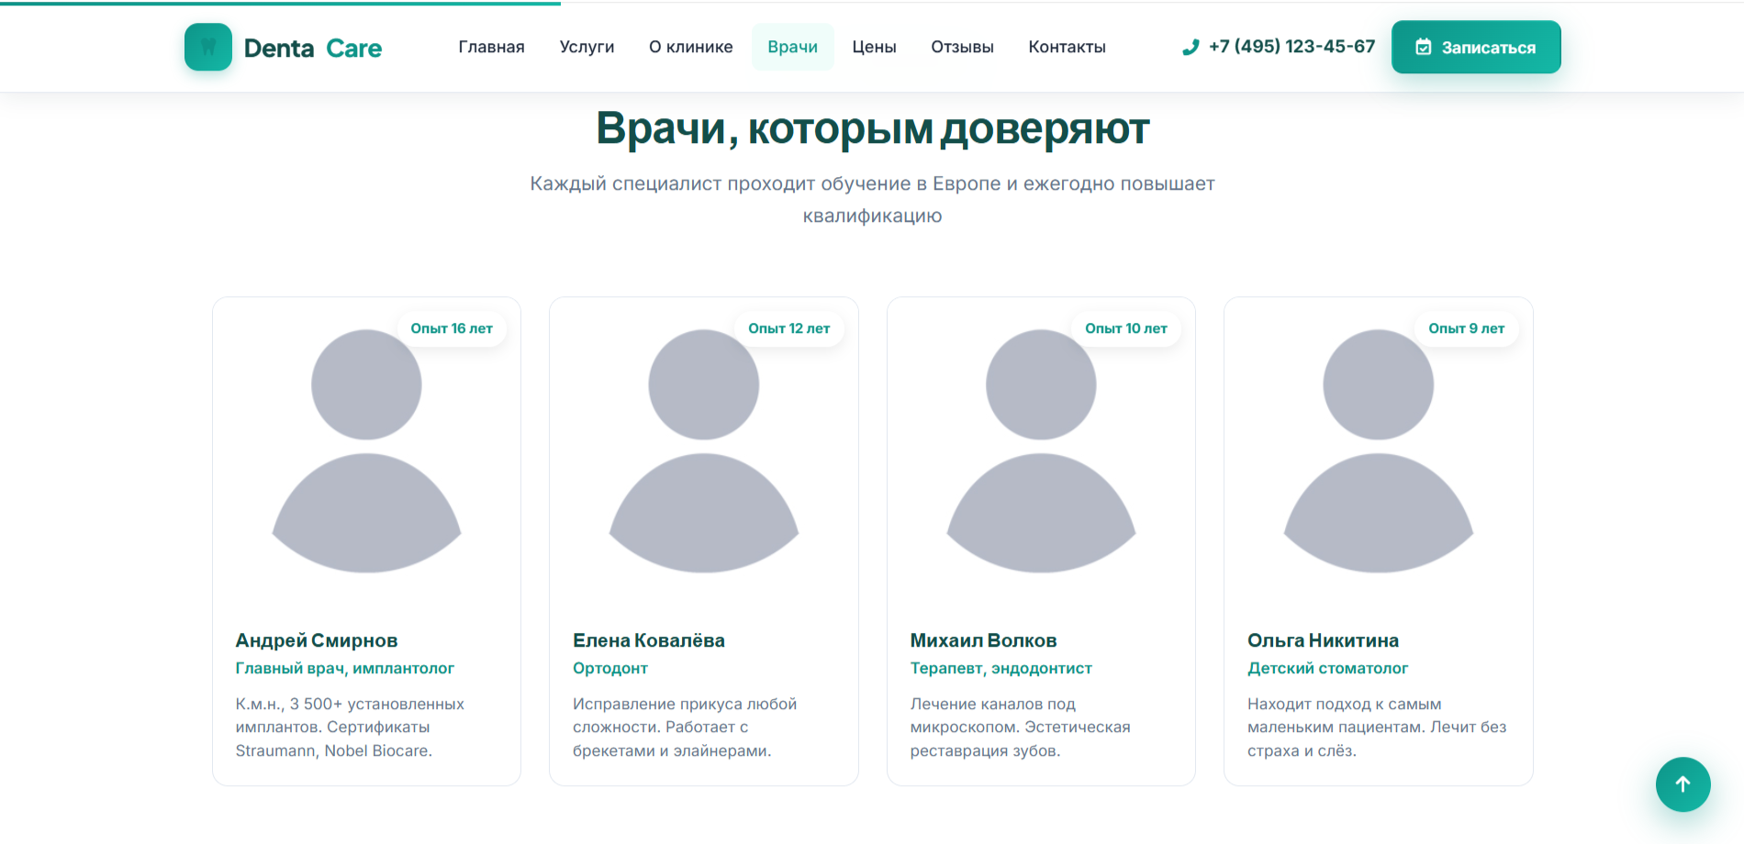Click Ольга Никитина's avatar placeholder
This screenshot has height=844, width=1744.
click(1378, 450)
